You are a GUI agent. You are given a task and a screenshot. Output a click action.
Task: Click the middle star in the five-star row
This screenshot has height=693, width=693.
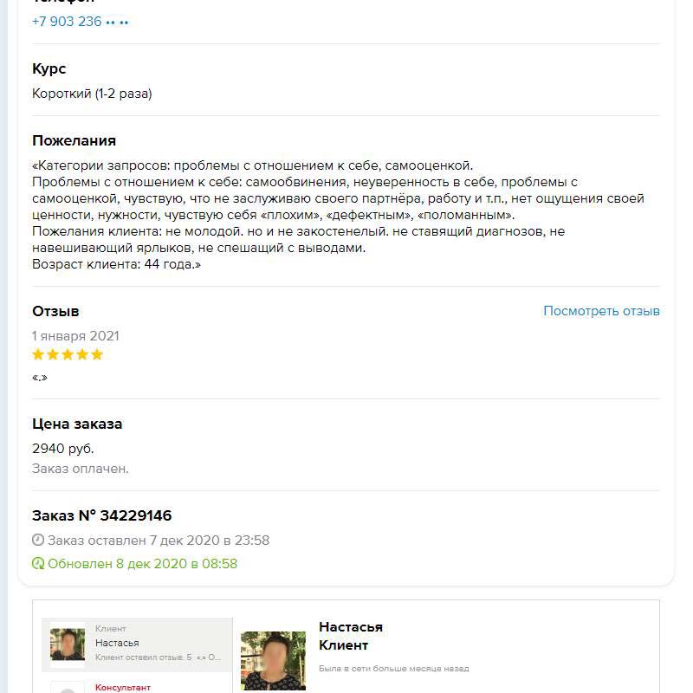(x=67, y=353)
